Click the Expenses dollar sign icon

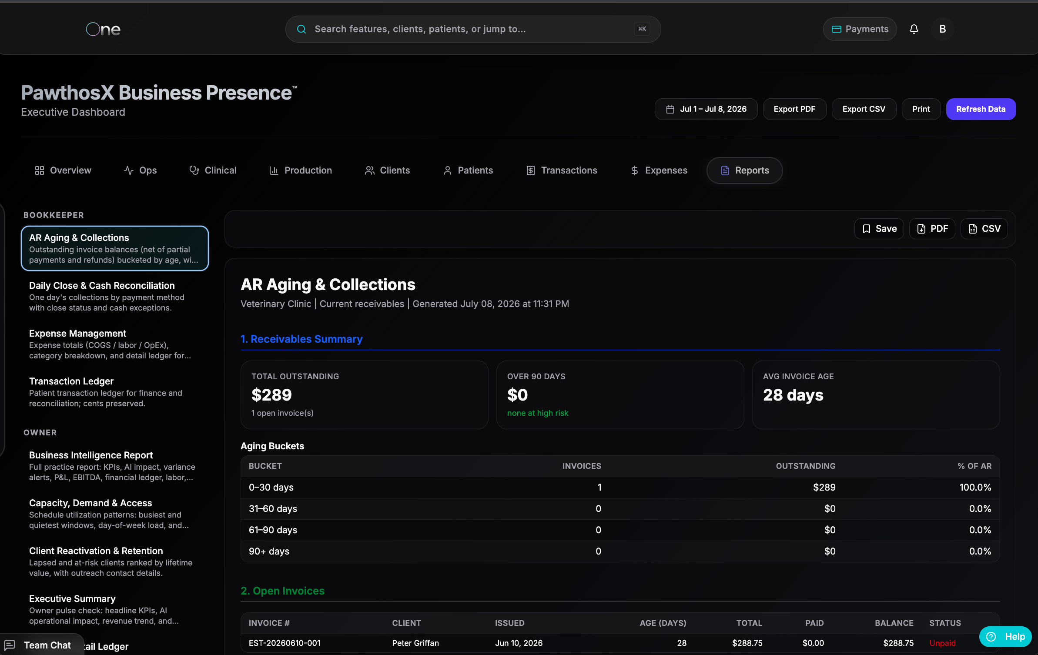pos(635,170)
